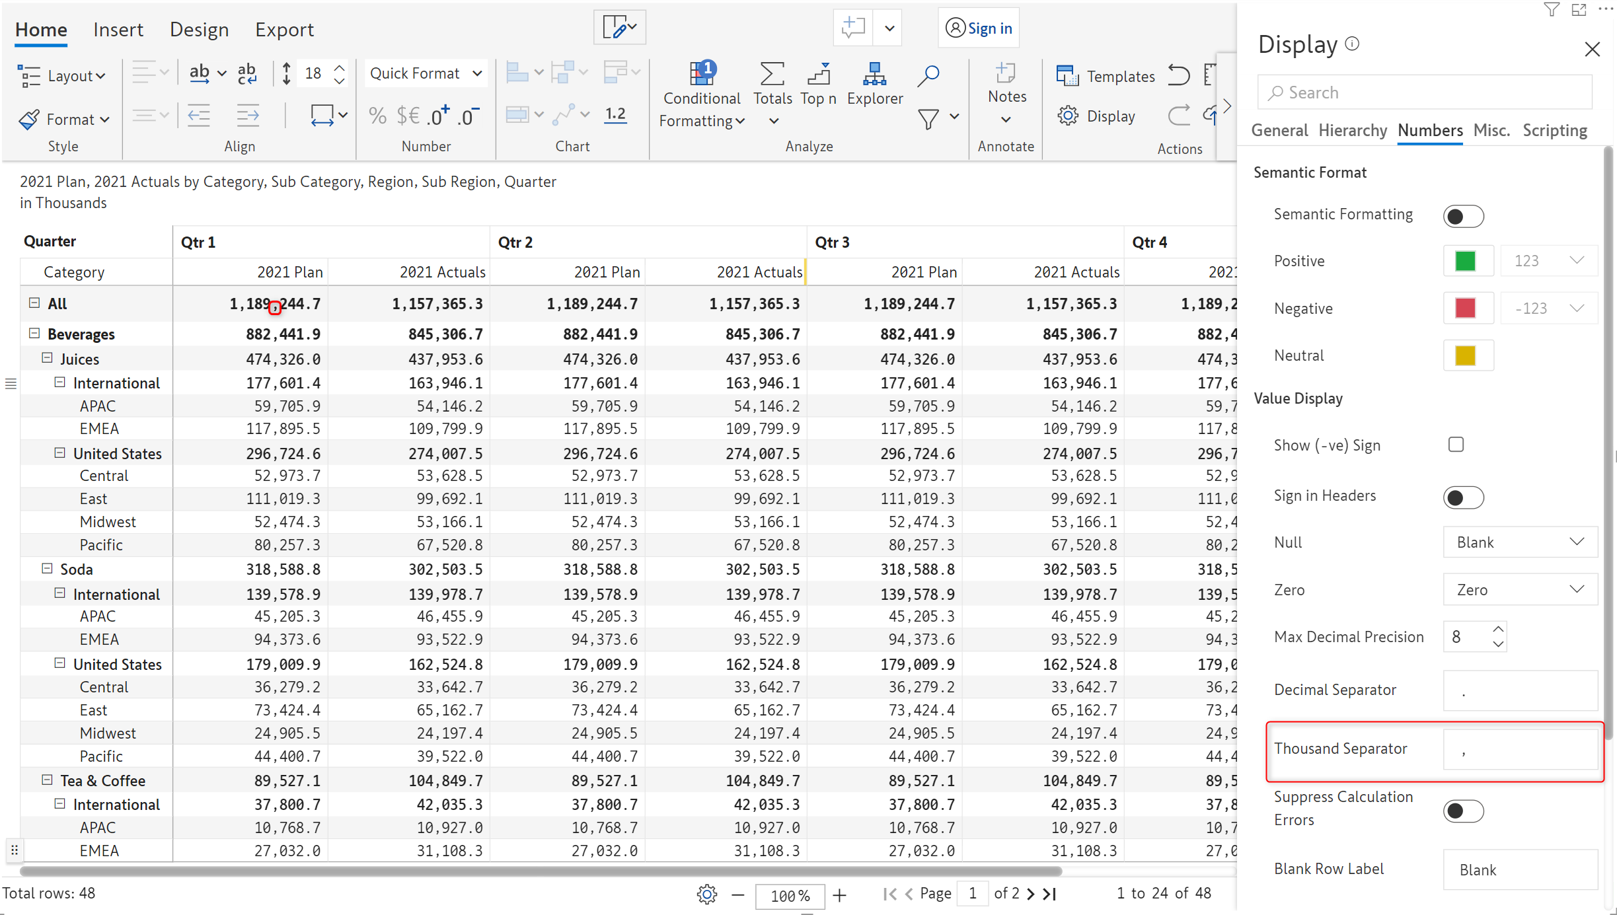1617x915 pixels.
Task: Open the Zero value dropdown
Action: pos(1520,589)
